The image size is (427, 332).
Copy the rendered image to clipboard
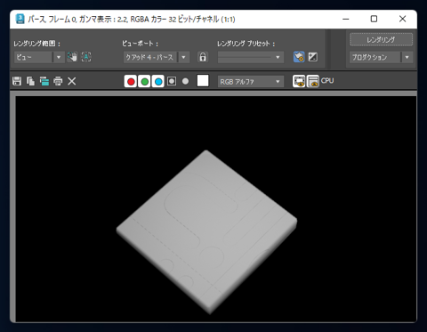click(30, 81)
